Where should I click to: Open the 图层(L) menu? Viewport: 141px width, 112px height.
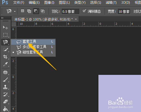pos(64,3)
